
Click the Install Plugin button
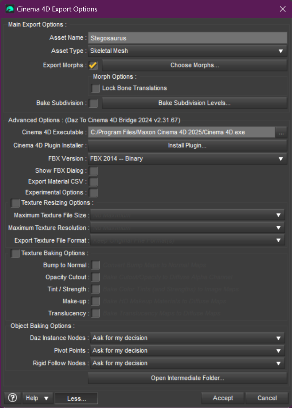tap(187, 146)
